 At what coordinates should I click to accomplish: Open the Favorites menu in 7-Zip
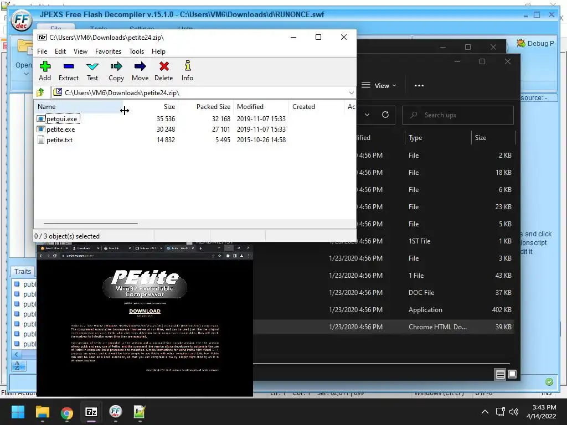[108, 51]
